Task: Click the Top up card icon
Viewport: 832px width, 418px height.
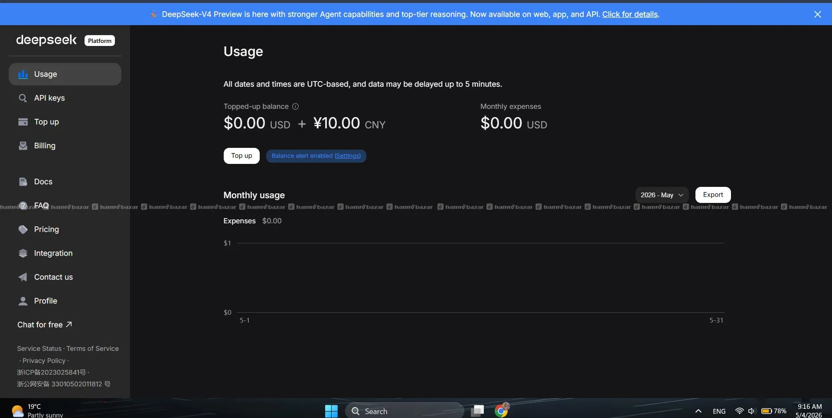Action: [x=23, y=122]
